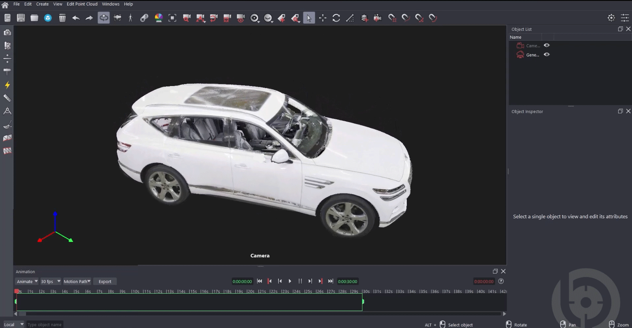Open the Animate dropdown
Viewport: 632px width, 328px height.
pyautogui.click(x=27, y=281)
